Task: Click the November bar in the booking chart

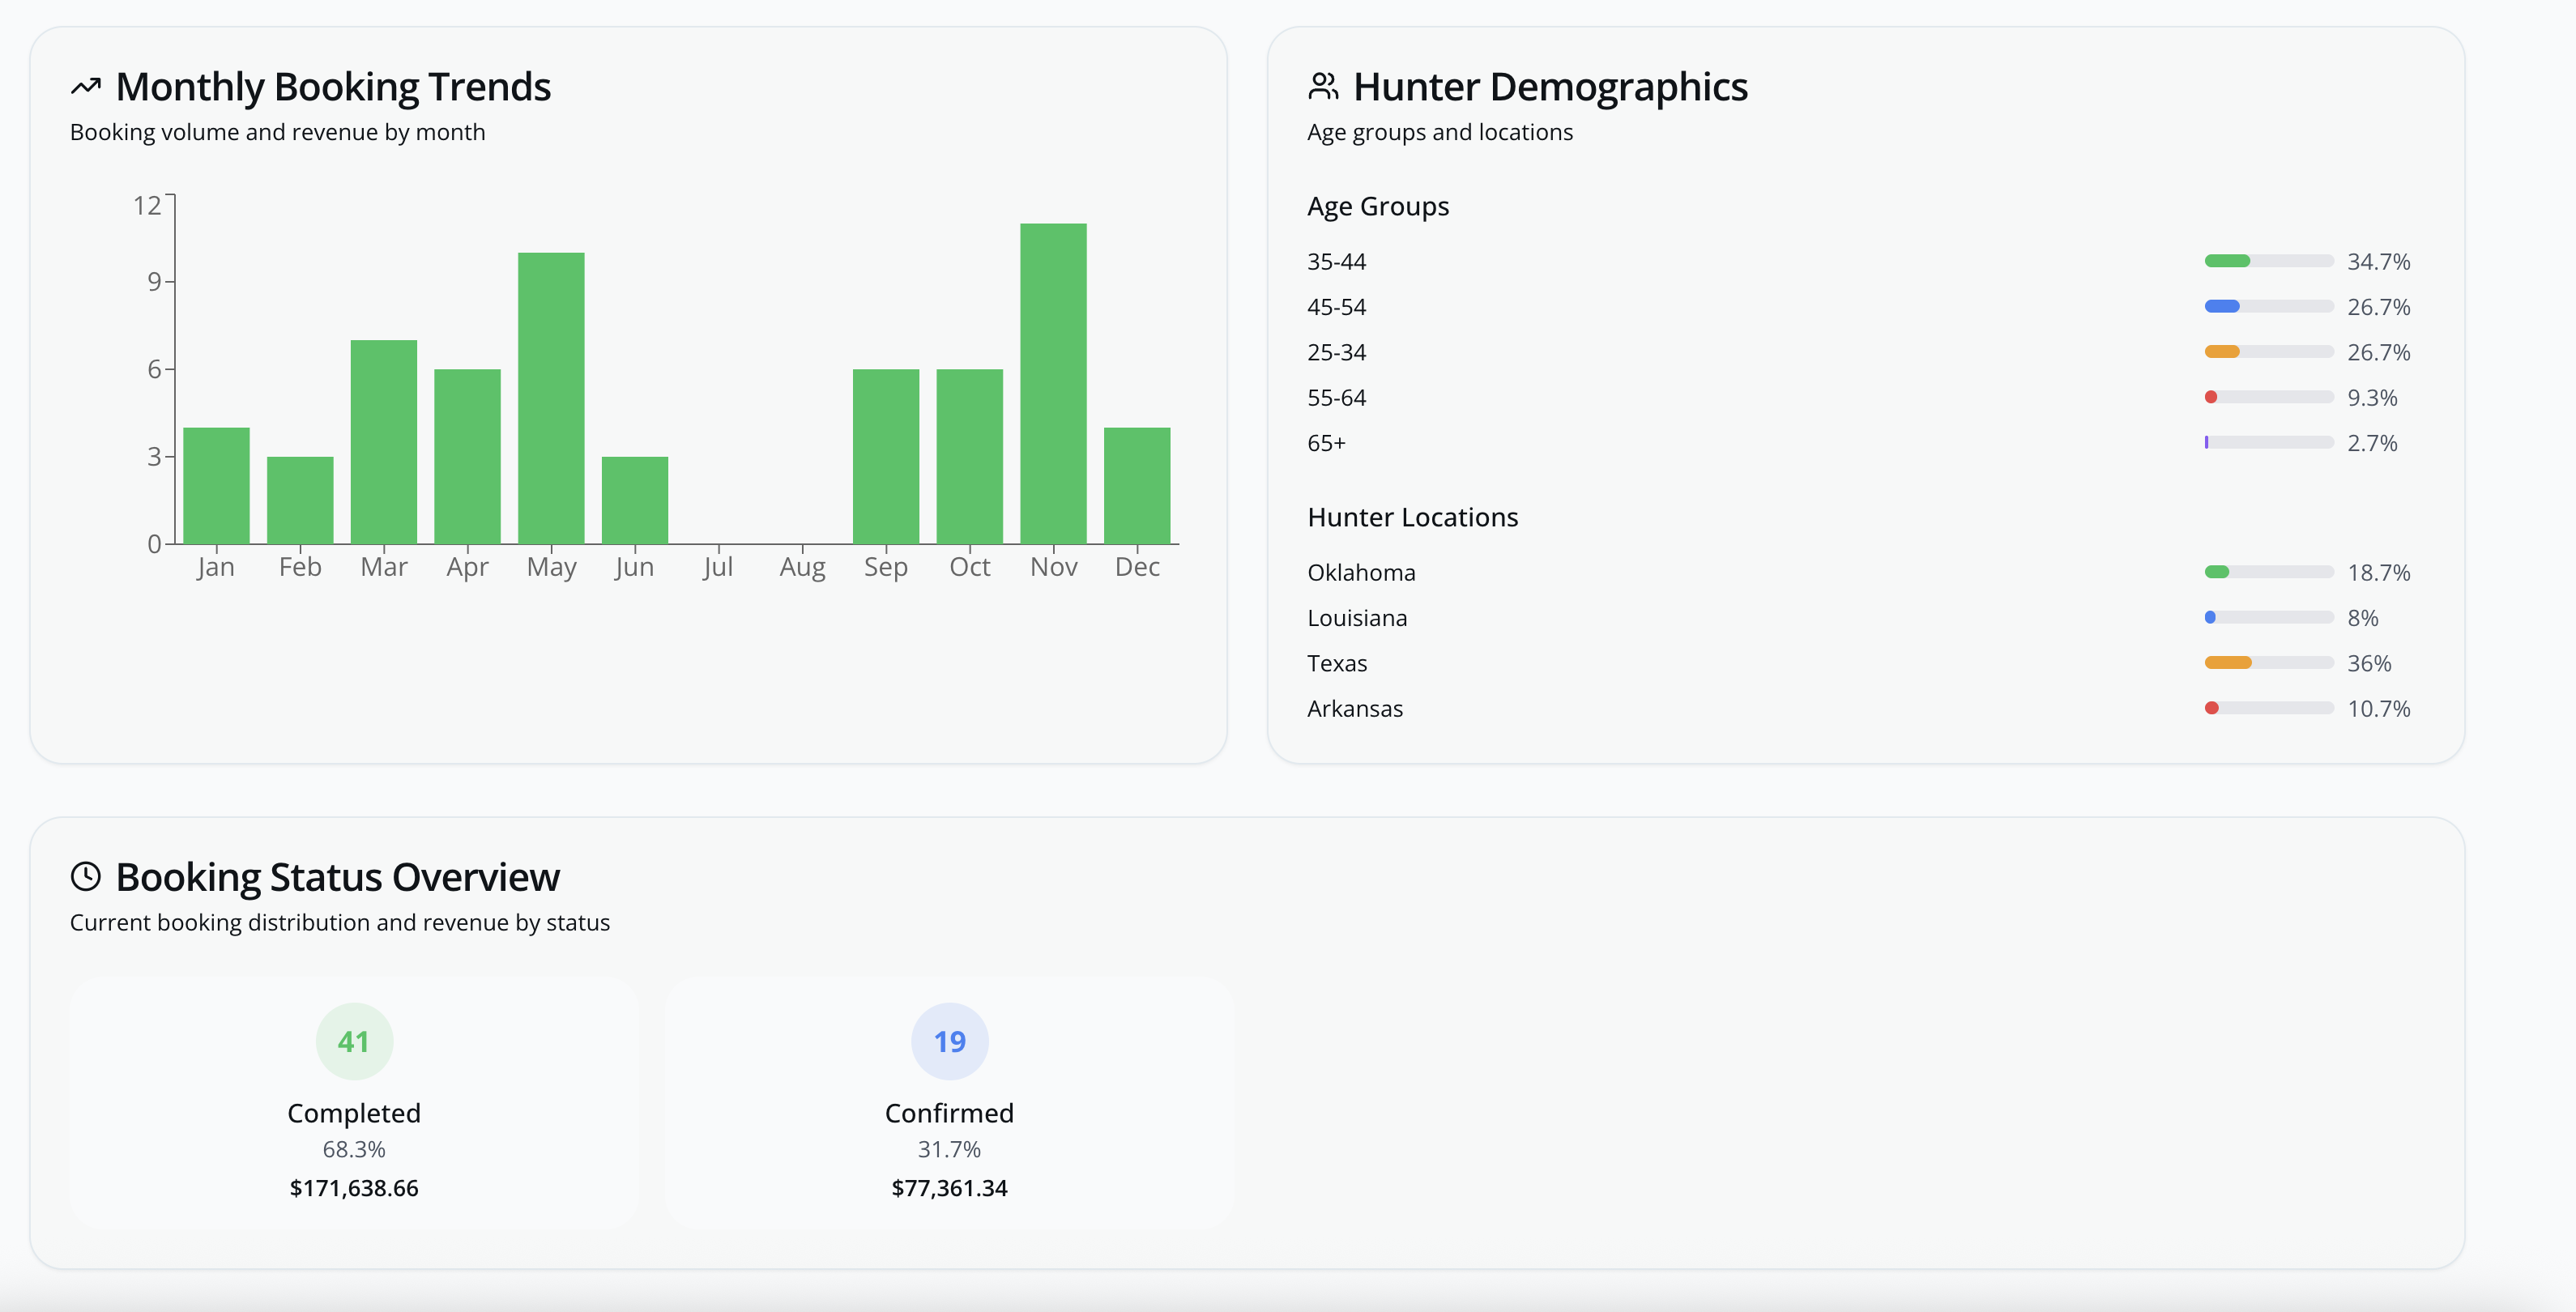Action: click(x=1053, y=383)
